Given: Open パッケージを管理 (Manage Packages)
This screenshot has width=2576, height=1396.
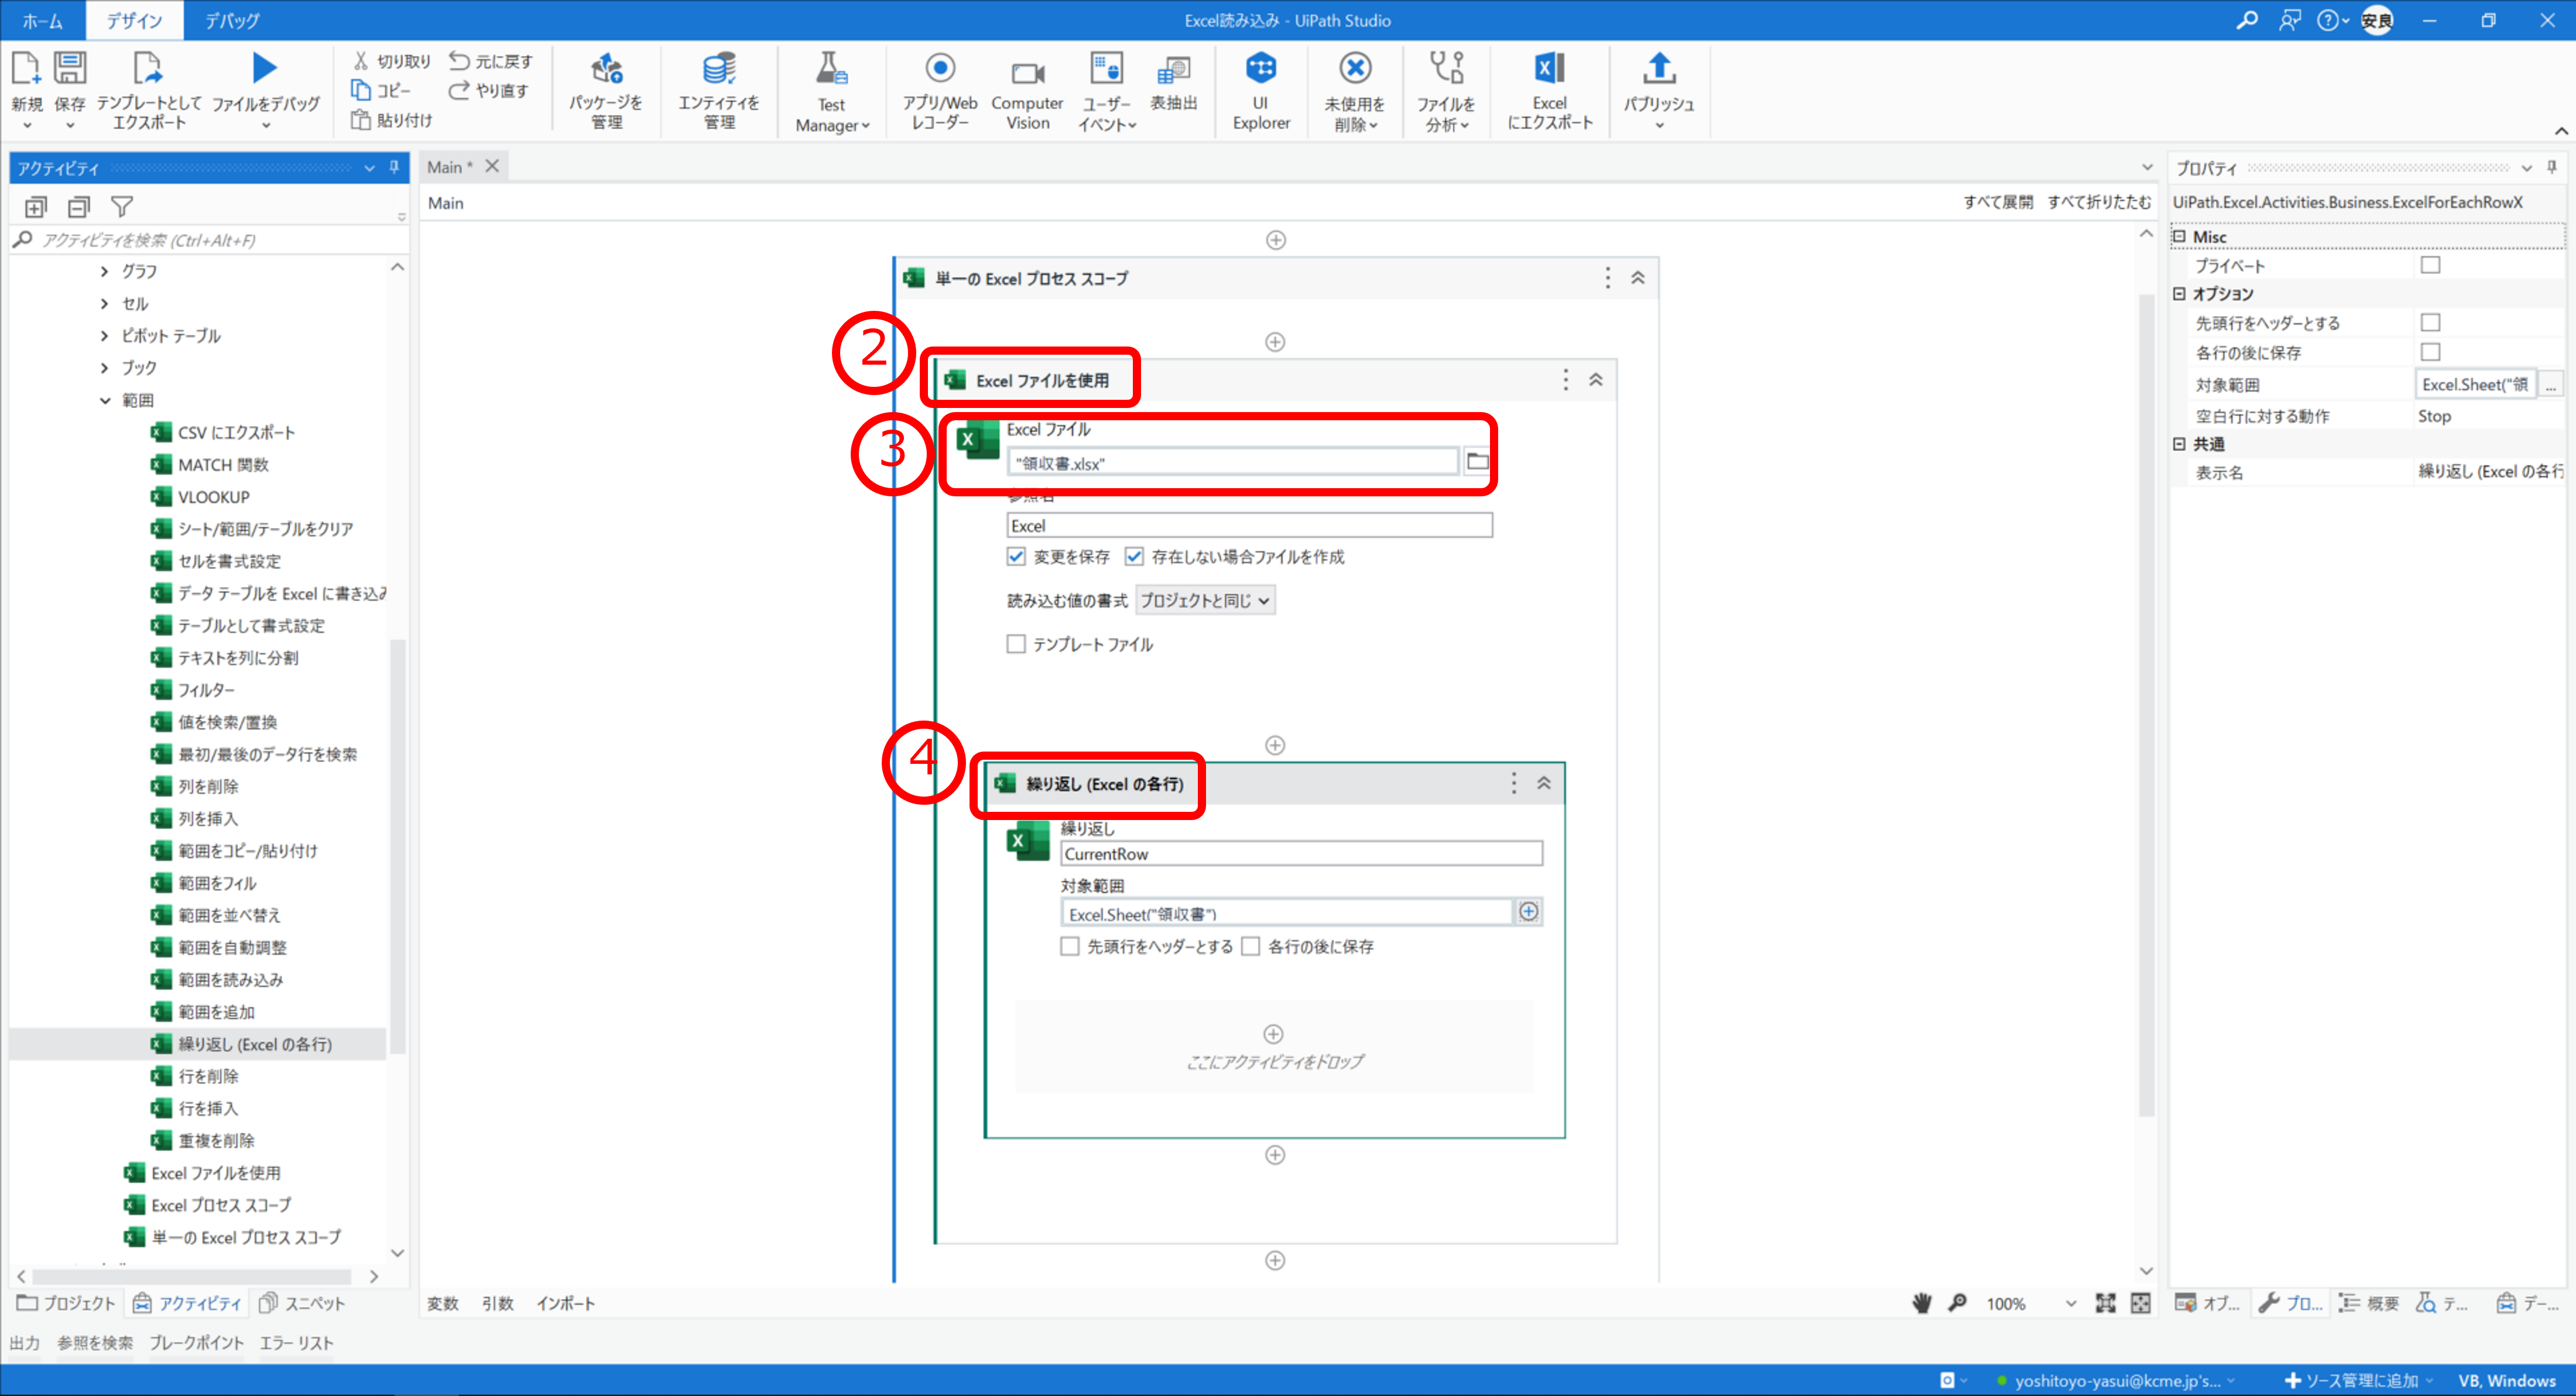Looking at the screenshot, I should tap(606, 90).
